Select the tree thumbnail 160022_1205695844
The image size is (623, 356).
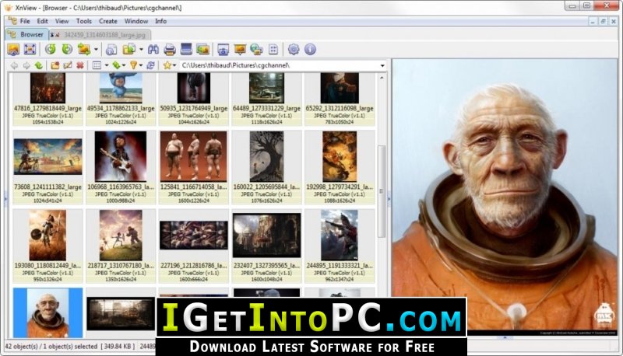click(266, 156)
